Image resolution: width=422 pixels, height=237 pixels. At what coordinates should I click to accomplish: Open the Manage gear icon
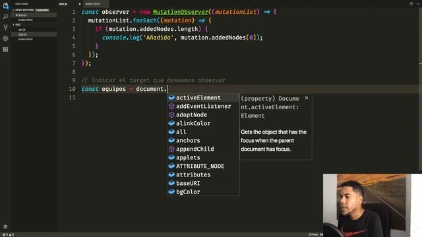coord(5,226)
